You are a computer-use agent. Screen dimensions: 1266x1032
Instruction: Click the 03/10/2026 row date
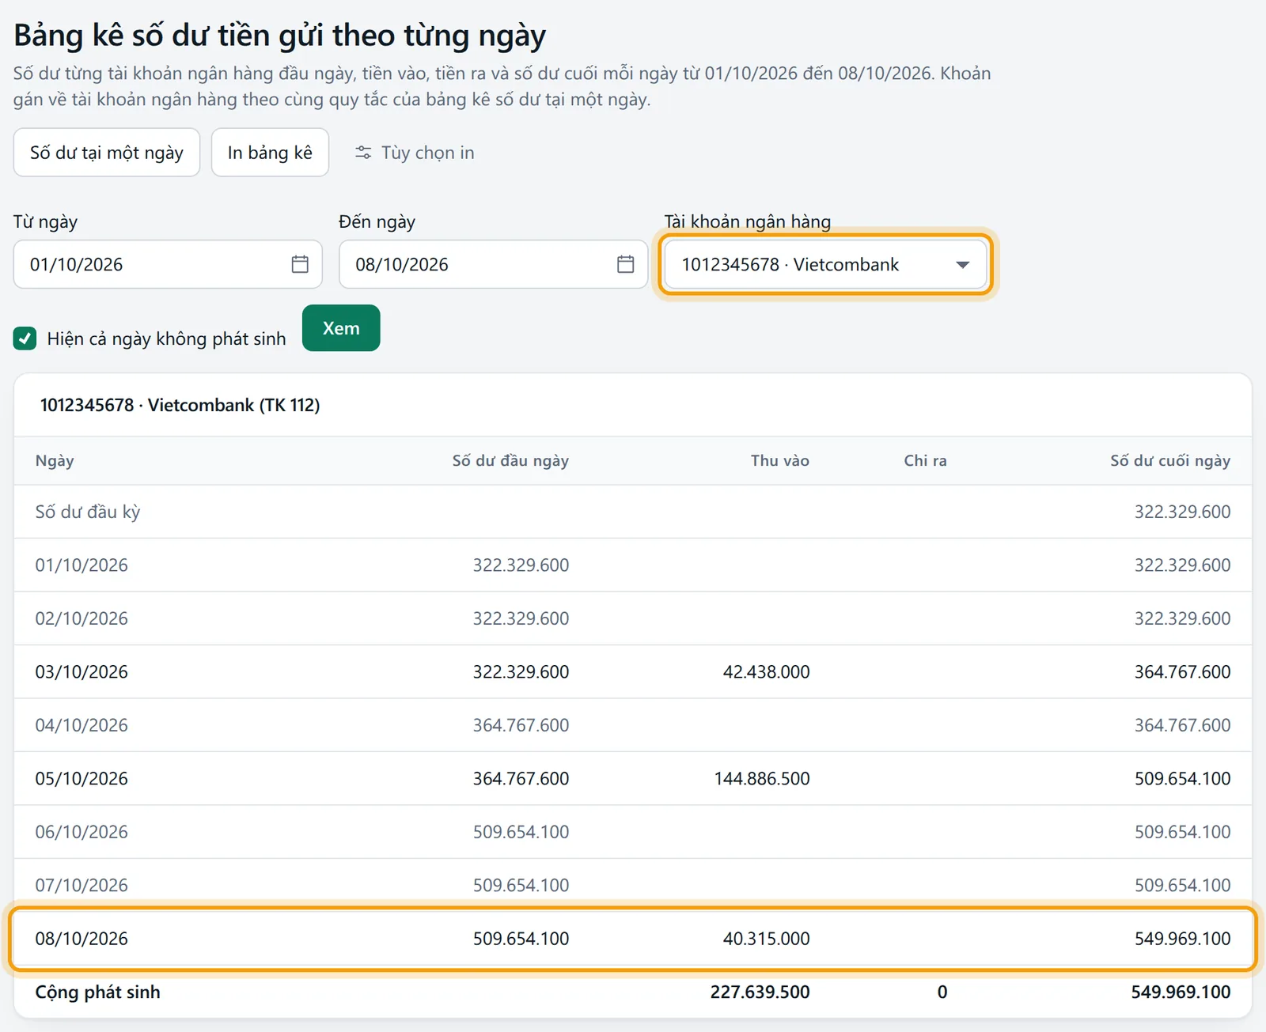[x=81, y=672]
